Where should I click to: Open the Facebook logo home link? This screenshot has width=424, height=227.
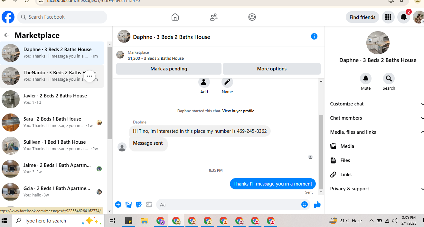coord(8,17)
